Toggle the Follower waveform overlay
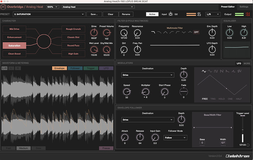The height and width of the screenshot is (160, 253). [75, 68]
